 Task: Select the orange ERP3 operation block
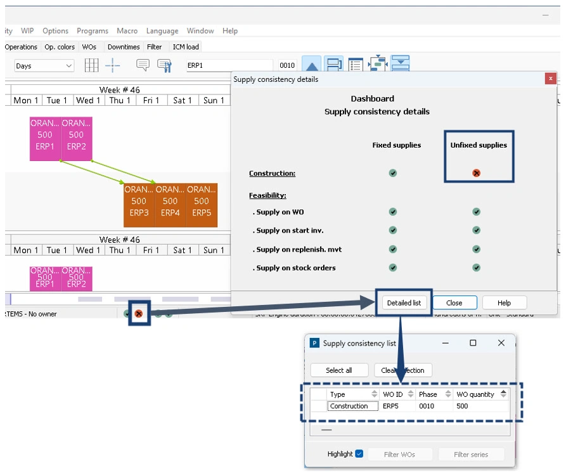139,205
